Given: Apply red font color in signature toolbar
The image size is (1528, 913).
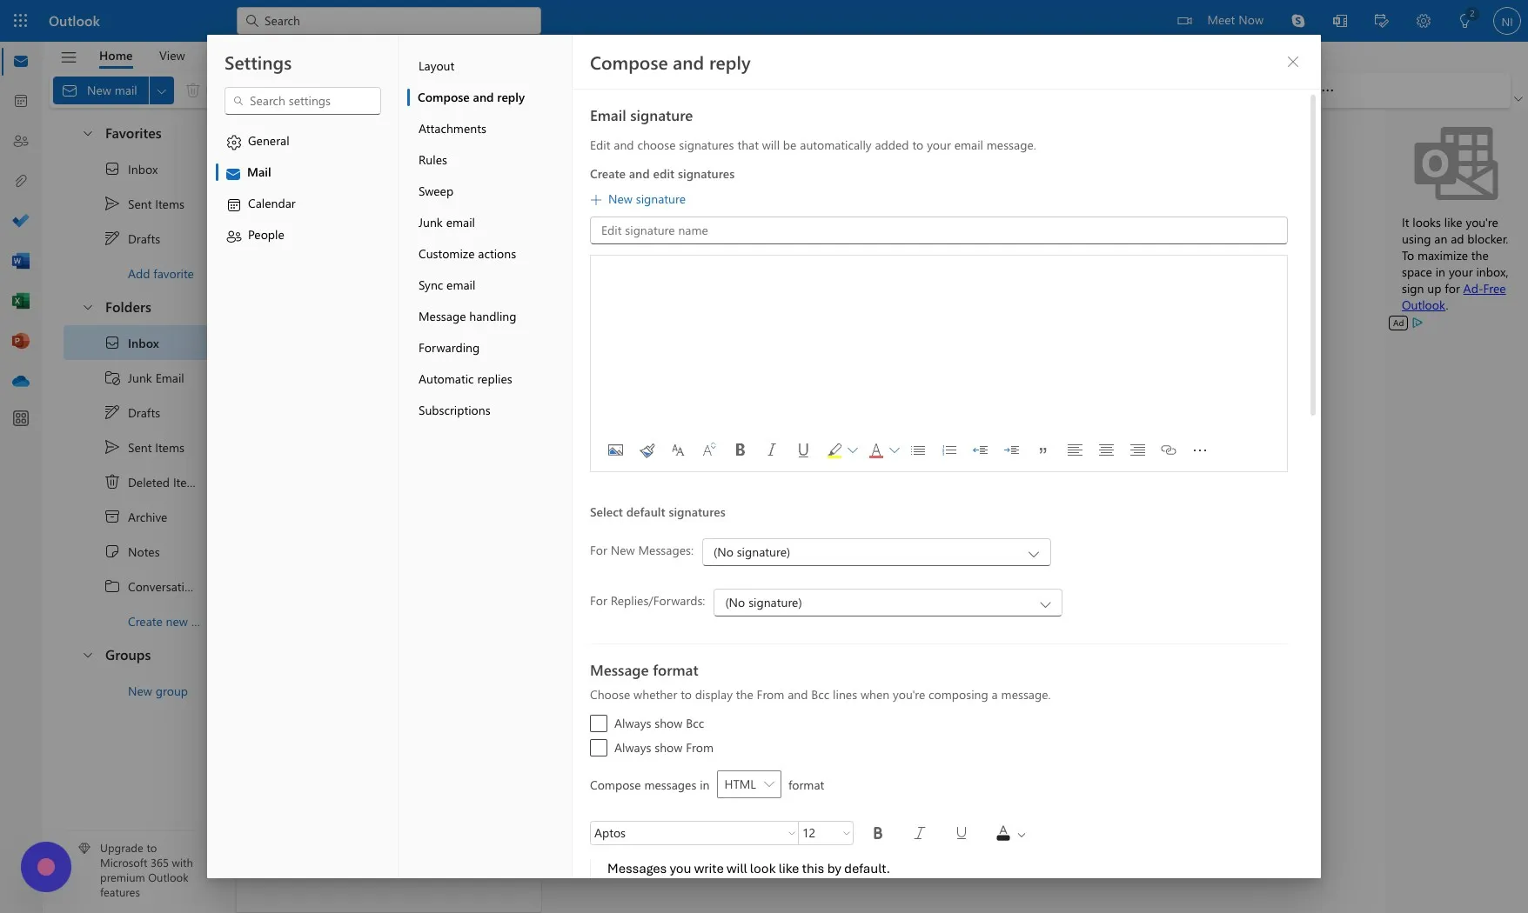Looking at the screenshot, I should click(x=876, y=450).
